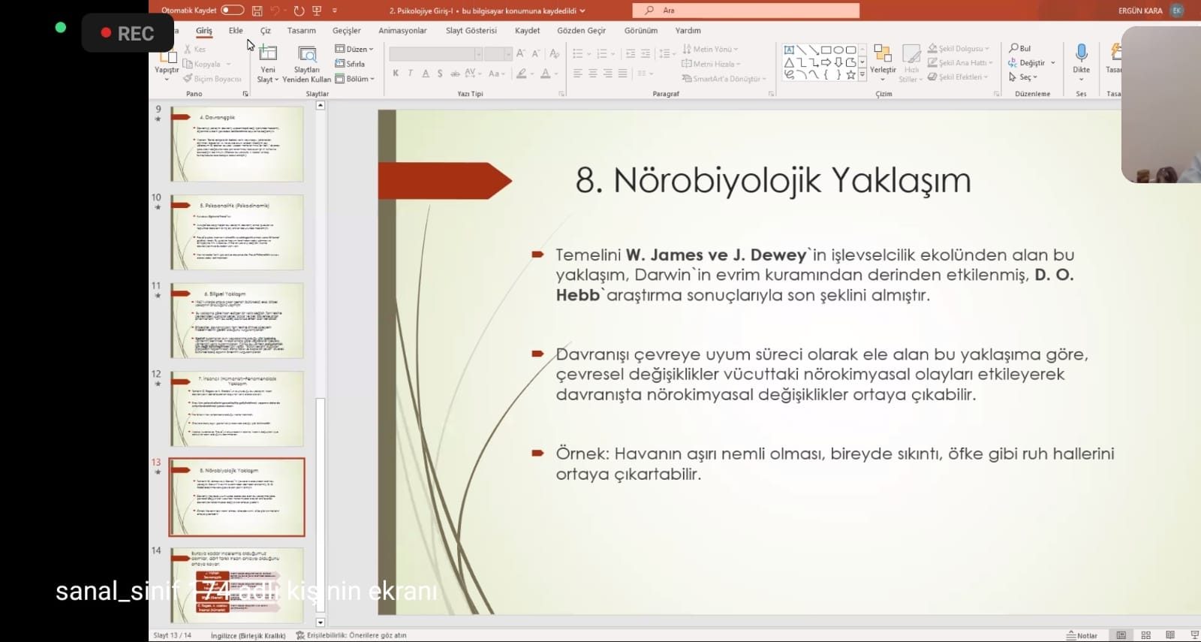Select slide 11 thumbnail Bilişsel Yaklaşım

tap(237, 321)
